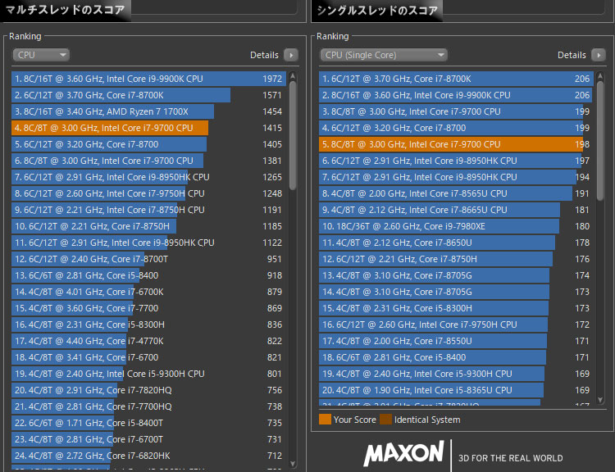Select single-core row 18 i5-8400 scoring 171
615x472 pixels.
pyautogui.click(x=456, y=357)
